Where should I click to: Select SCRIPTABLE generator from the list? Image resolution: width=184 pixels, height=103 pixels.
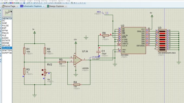pyautogui.click(x=7, y=53)
